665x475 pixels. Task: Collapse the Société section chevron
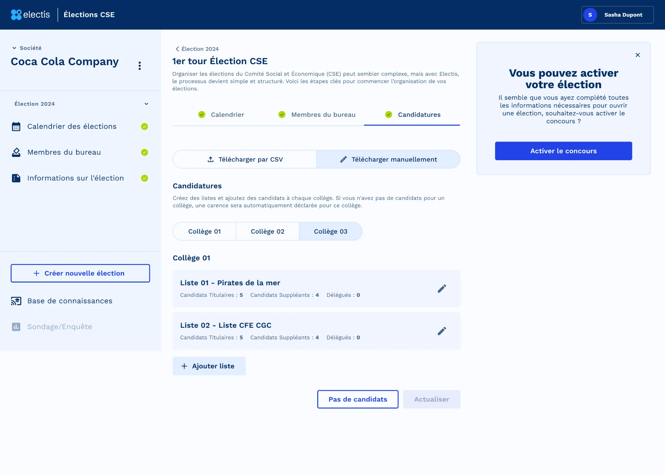click(x=14, y=48)
